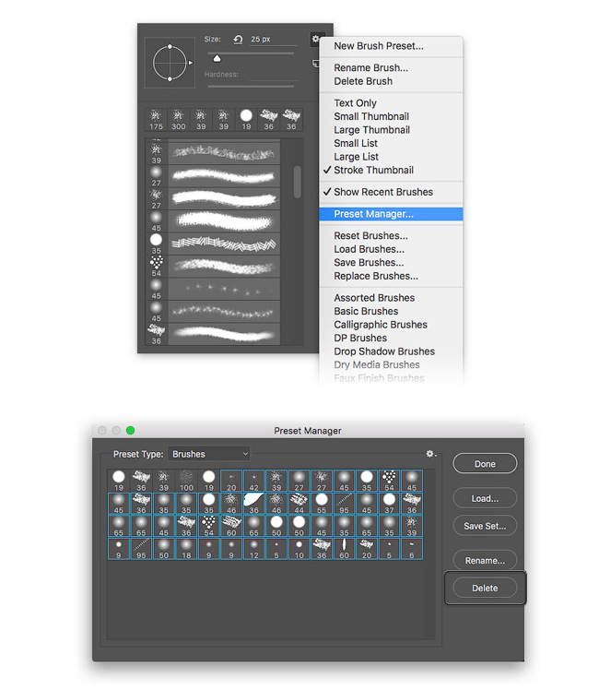
Task: Choose Preset Manager from the menu
Action: (373, 214)
